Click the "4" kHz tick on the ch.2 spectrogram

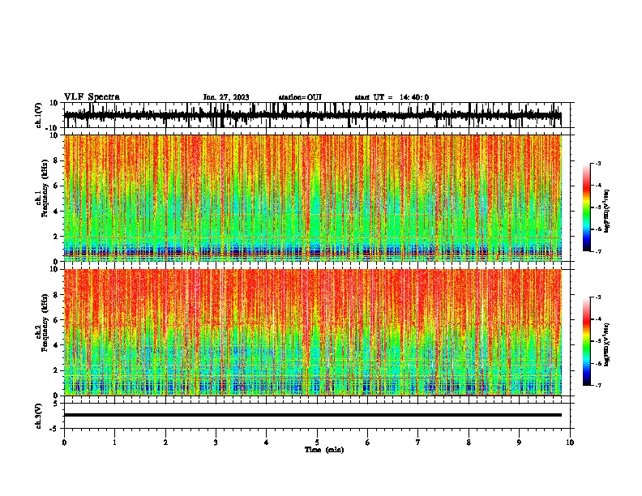pyautogui.click(x=56, y=345)
